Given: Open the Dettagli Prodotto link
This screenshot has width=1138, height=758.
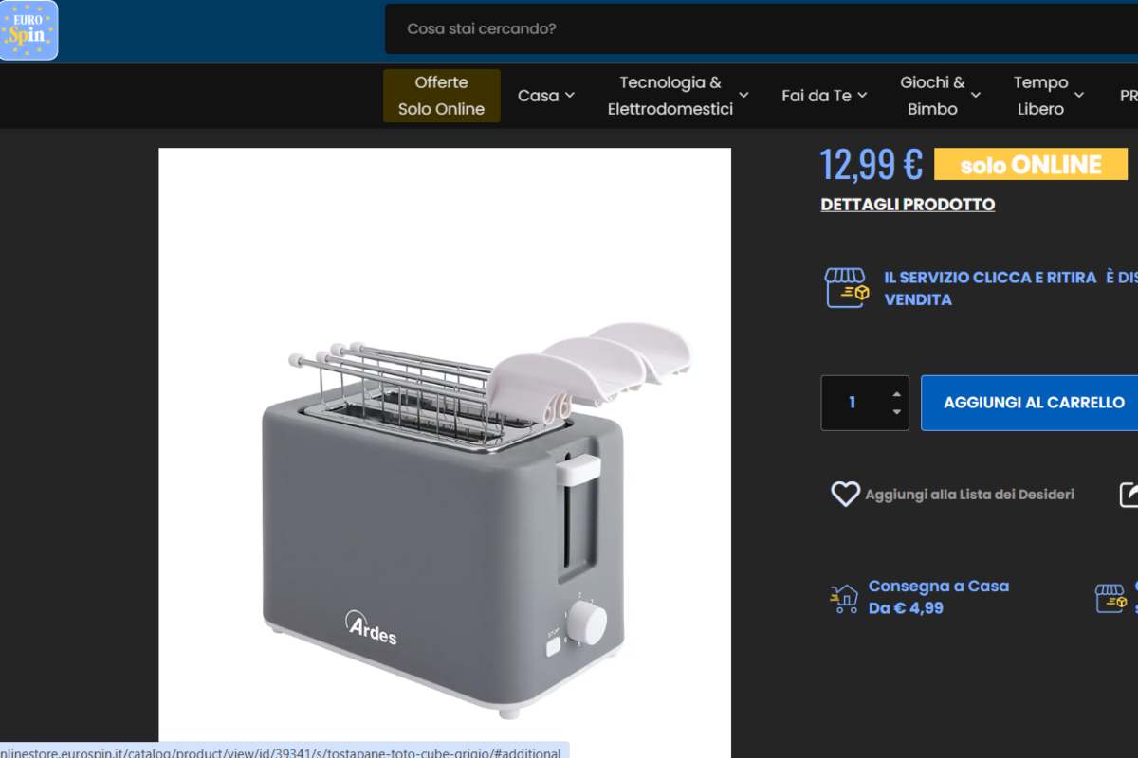Looking at the screenshot, I should tap(908, 204).
